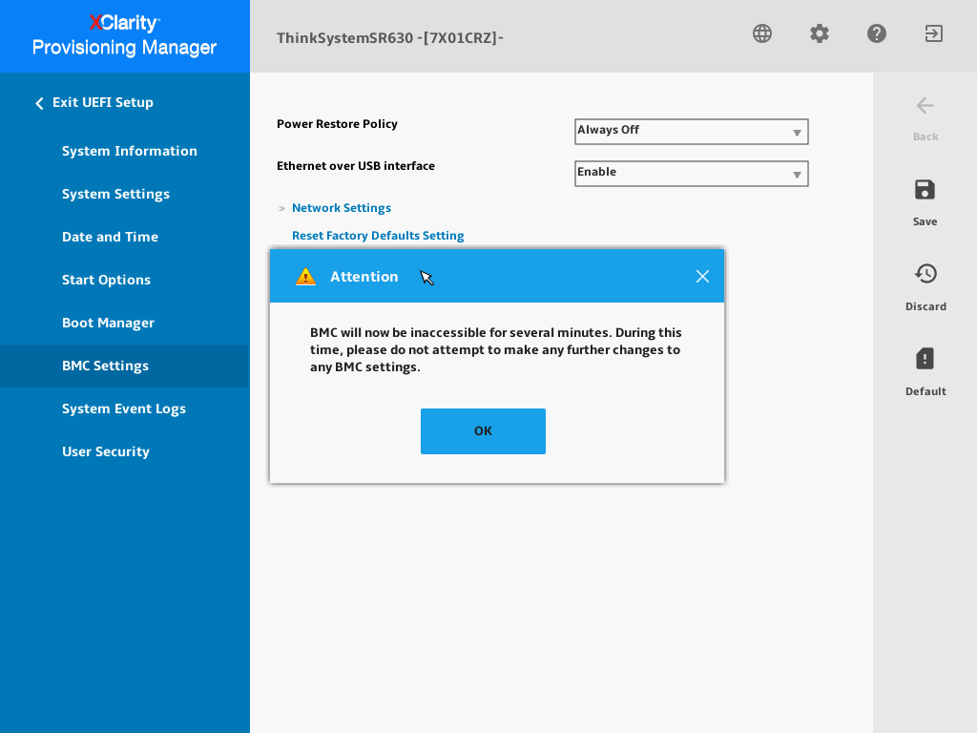Click the Discard label text
The height and width of the screenshot is (733, 977).
(x=925, y=306)
